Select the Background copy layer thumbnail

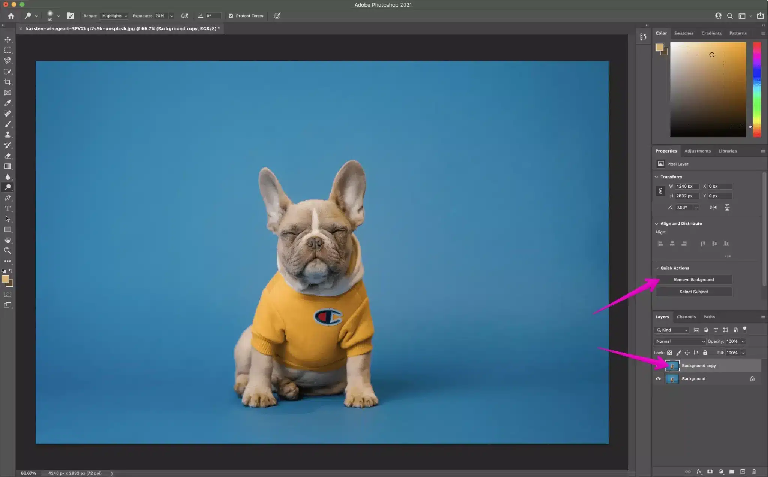672,365
